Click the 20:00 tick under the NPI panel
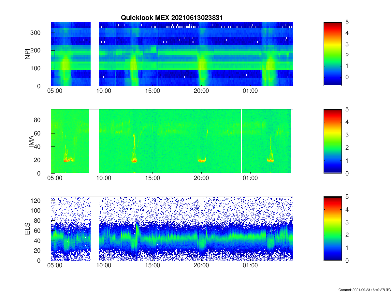The height and width of the screenshot is (293, 391). click(201, 91)
